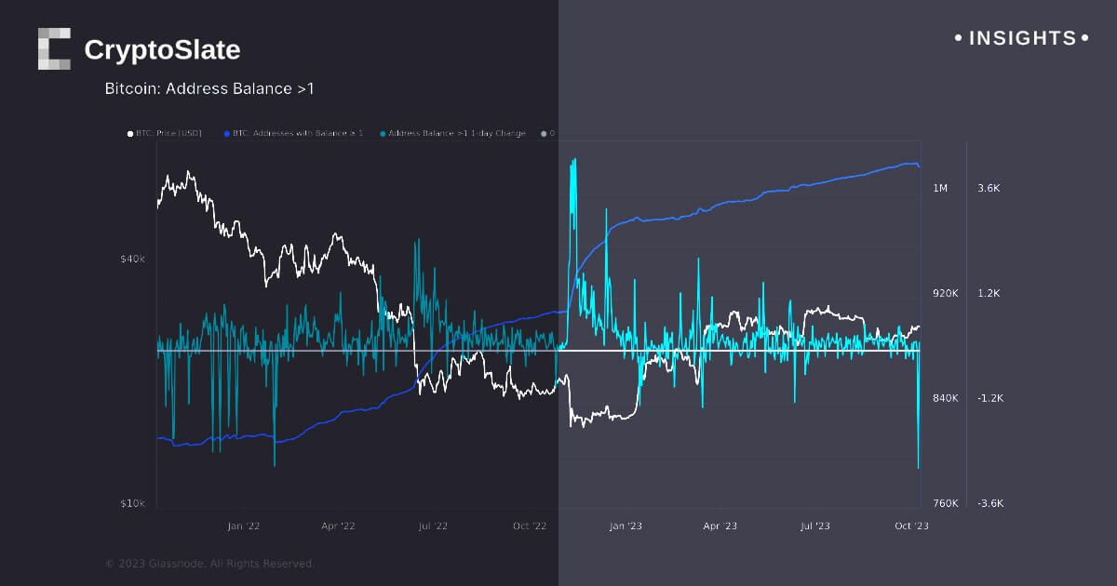Click the CryptoSlate logo icon
The image size is (1117, 586).
coord(54,49)
